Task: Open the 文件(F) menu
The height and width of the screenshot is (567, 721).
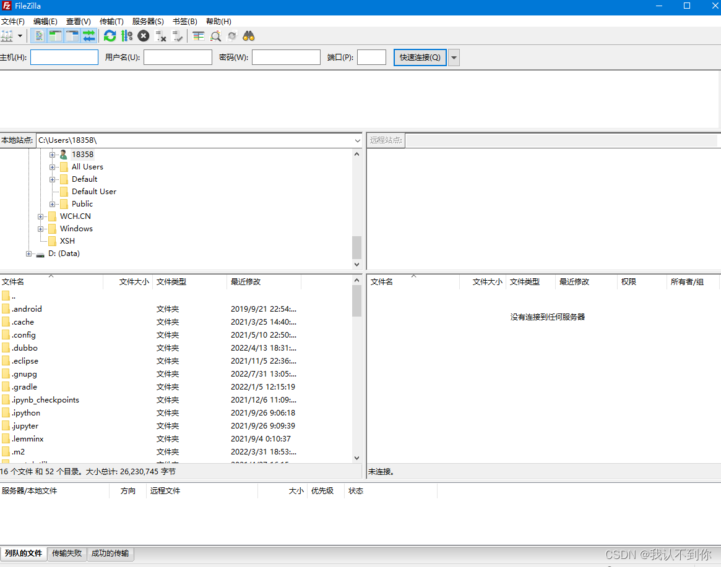Action: 13,22
